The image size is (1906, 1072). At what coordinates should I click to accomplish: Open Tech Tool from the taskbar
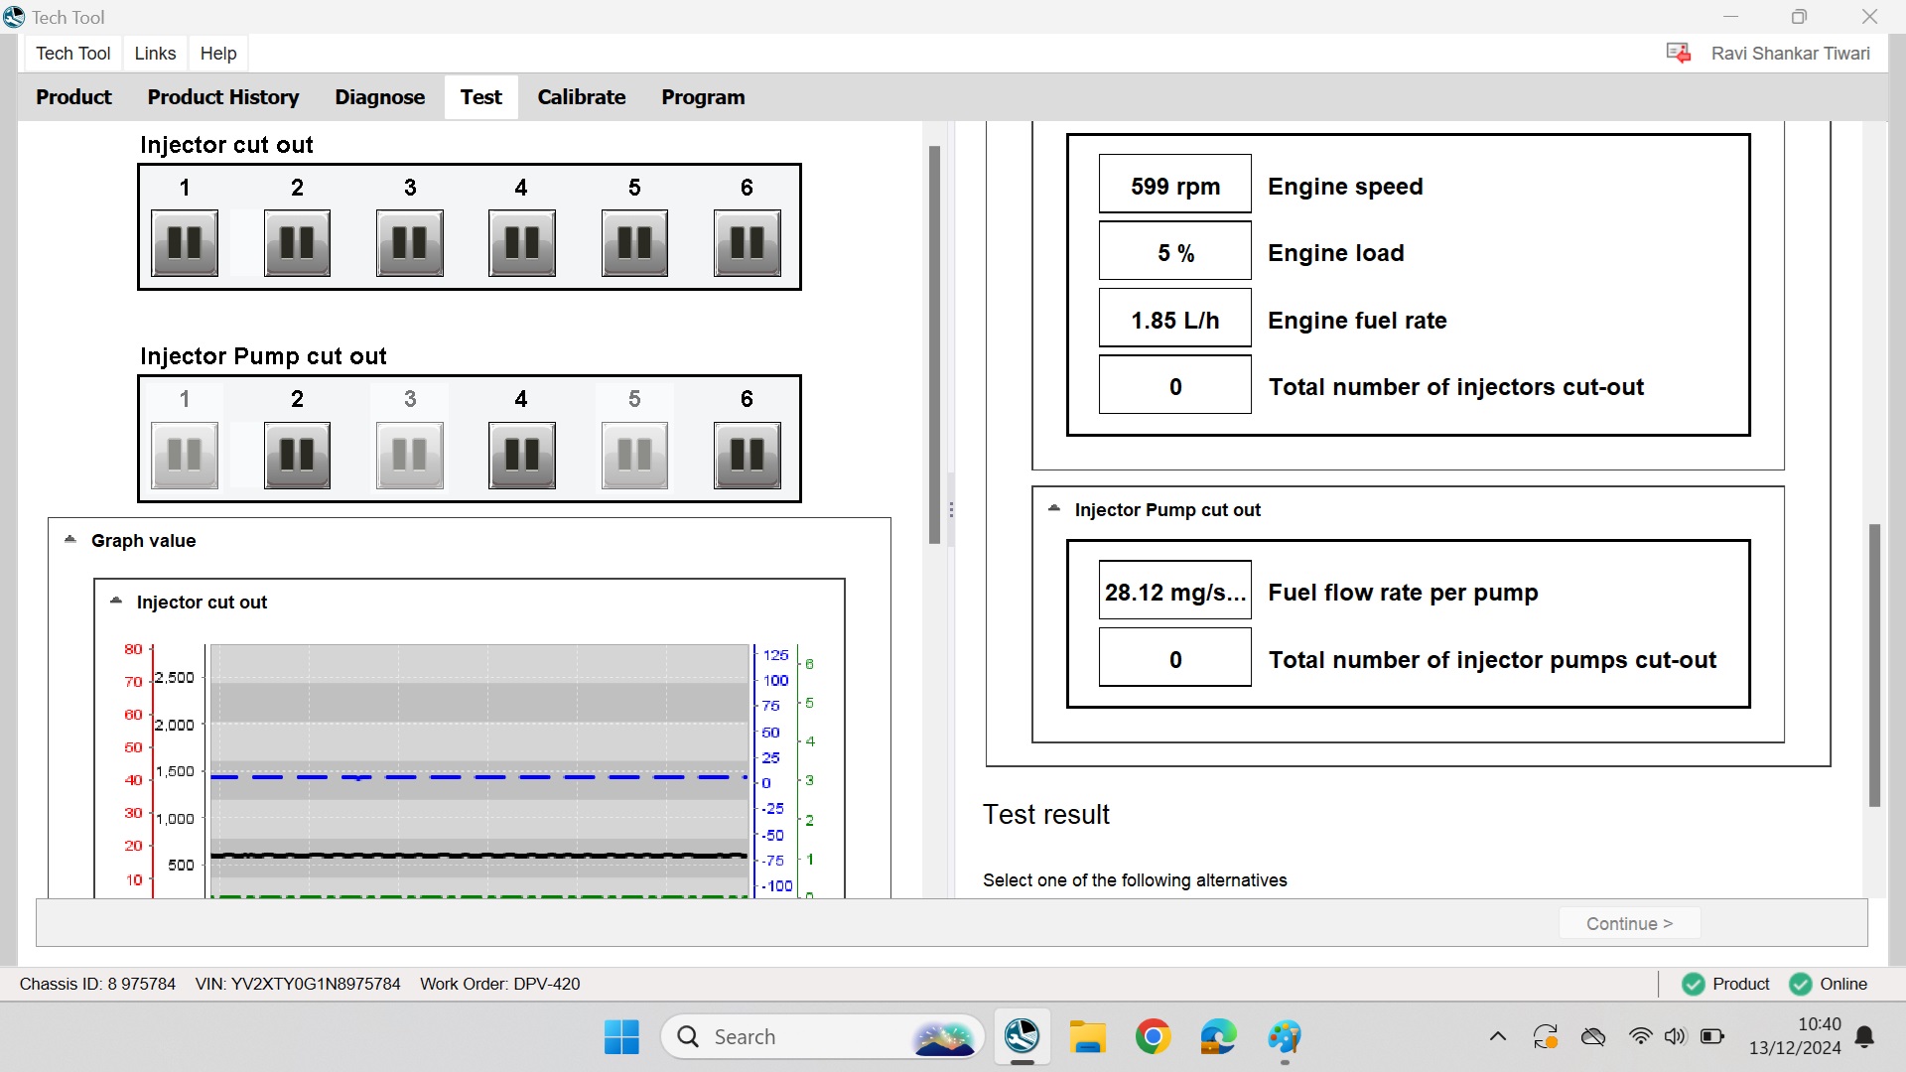click(1021, 1036)
